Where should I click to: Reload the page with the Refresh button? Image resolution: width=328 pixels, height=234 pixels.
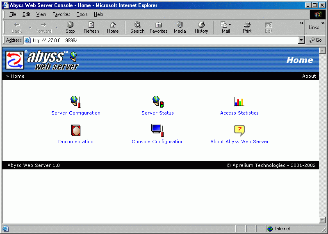91,27
